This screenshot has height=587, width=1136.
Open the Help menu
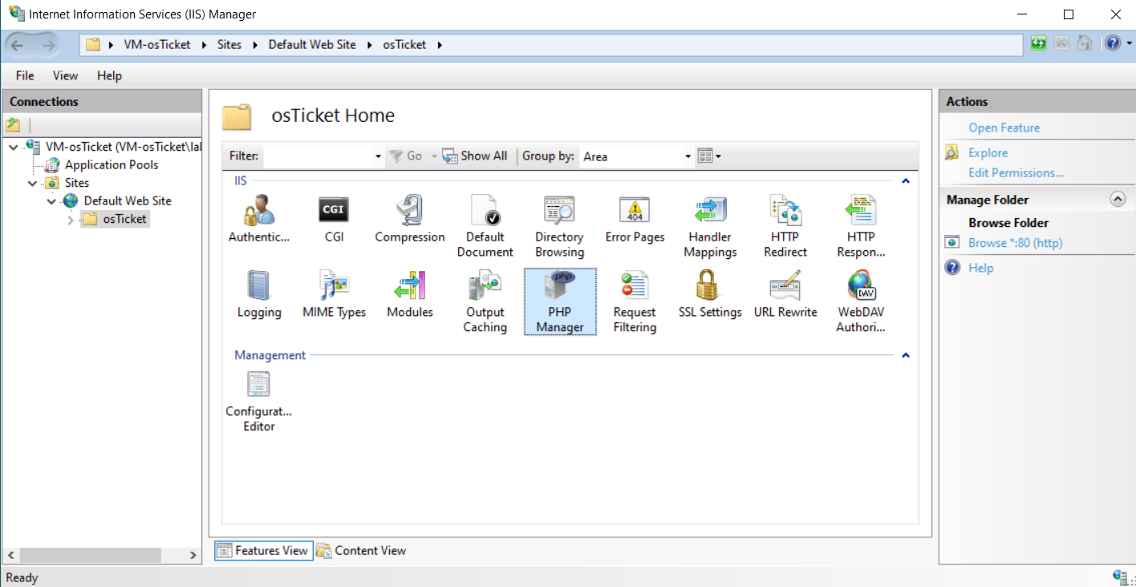[109, 75]
